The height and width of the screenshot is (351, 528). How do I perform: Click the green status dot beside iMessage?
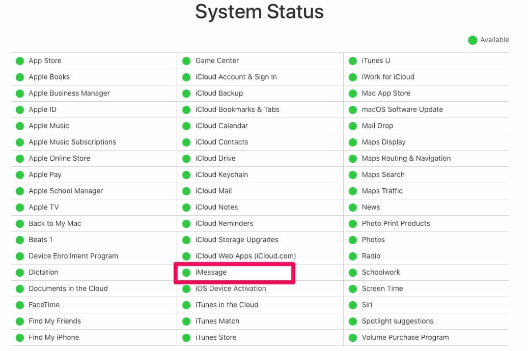tap(186, 273)
